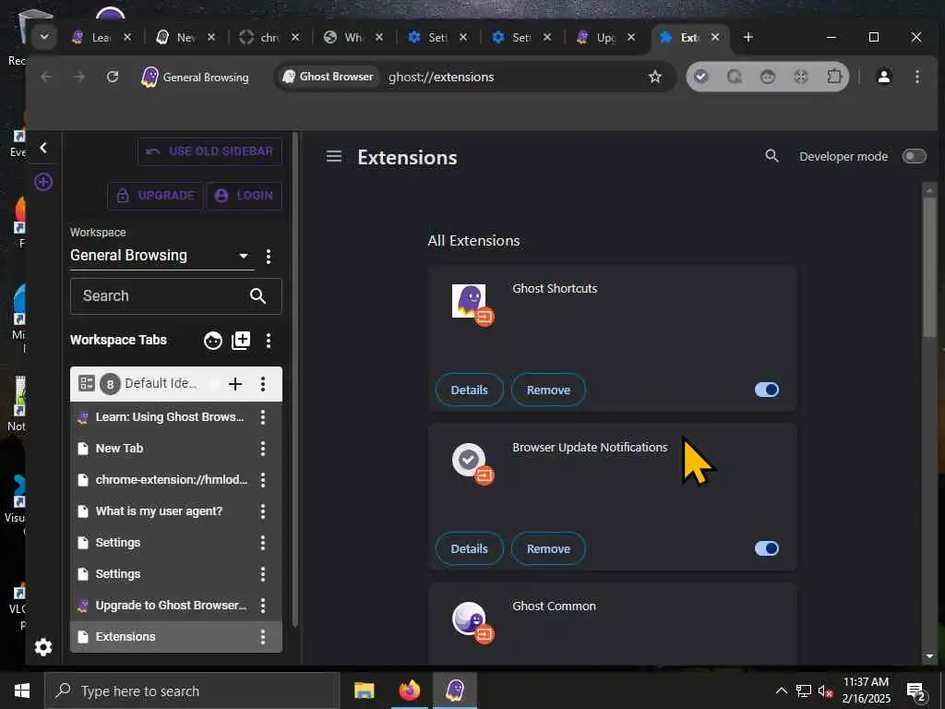Click the extensions page vertical scrollbar

tap(929, 267)
